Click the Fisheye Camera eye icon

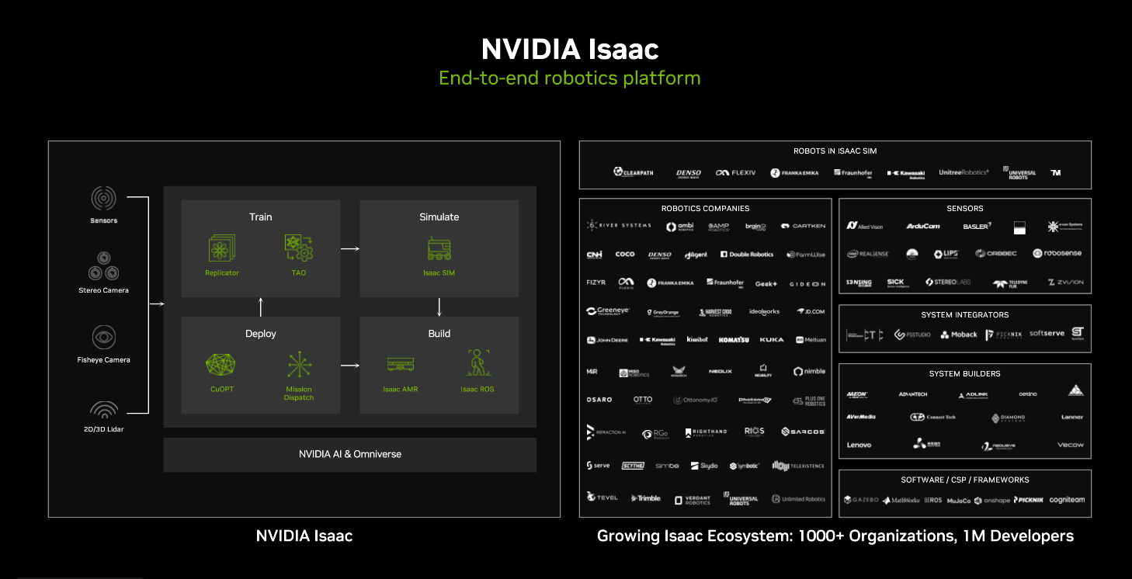point(103,338)
